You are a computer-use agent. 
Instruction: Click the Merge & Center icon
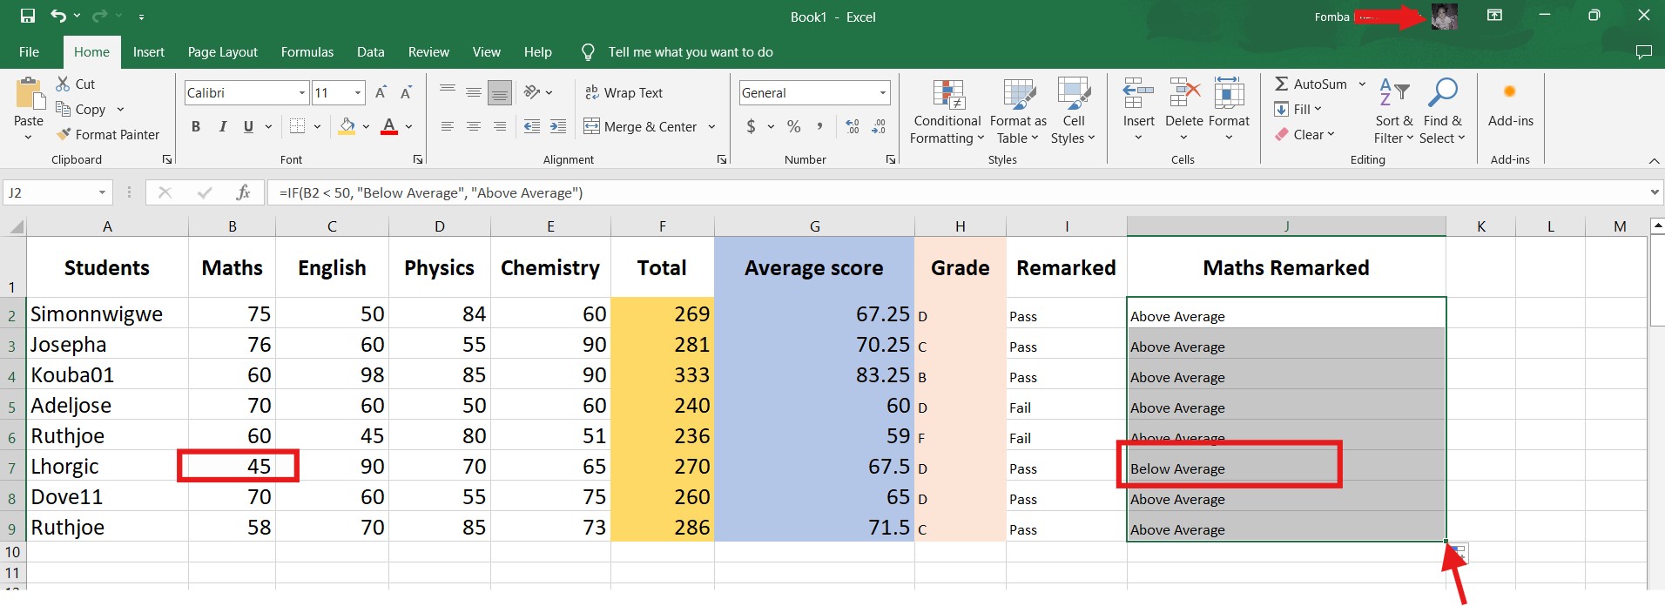pyautogui.click(x=592, y=127)
